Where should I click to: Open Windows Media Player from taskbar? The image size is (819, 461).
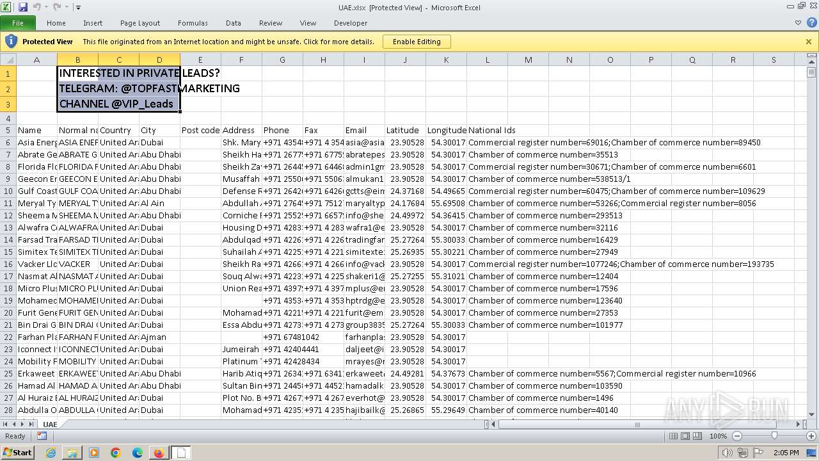[94, 453]
